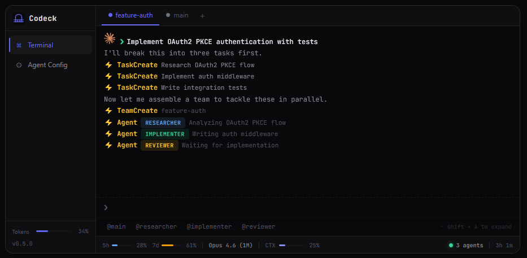Click the green agents status dot
The image size is (527, 258).
point(451,245)
